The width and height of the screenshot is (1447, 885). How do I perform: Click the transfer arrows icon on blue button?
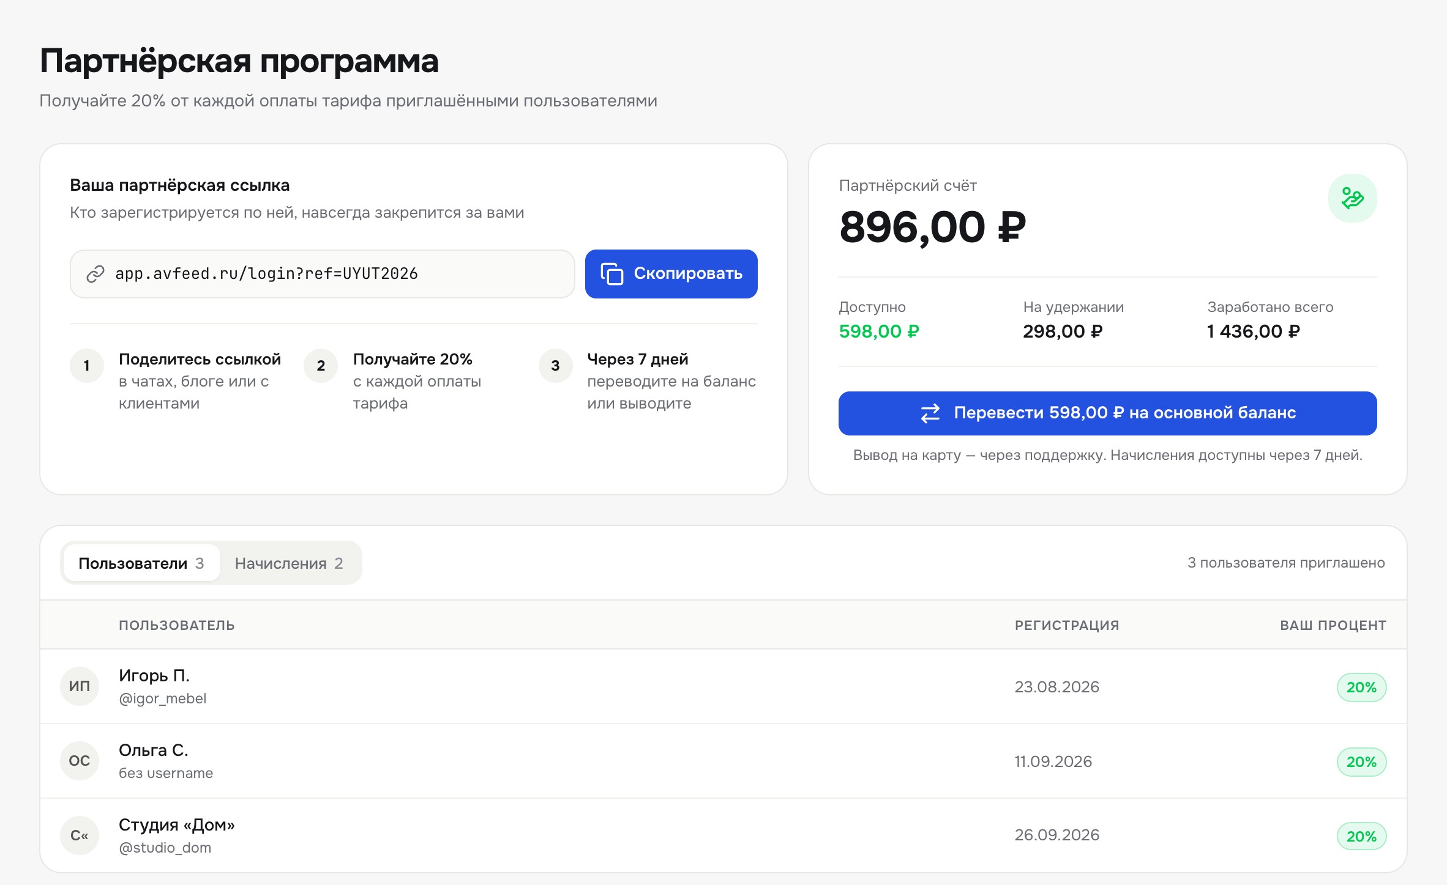pos(930,413)
